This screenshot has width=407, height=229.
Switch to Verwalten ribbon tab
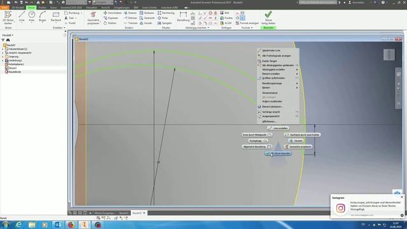[92, 8]
